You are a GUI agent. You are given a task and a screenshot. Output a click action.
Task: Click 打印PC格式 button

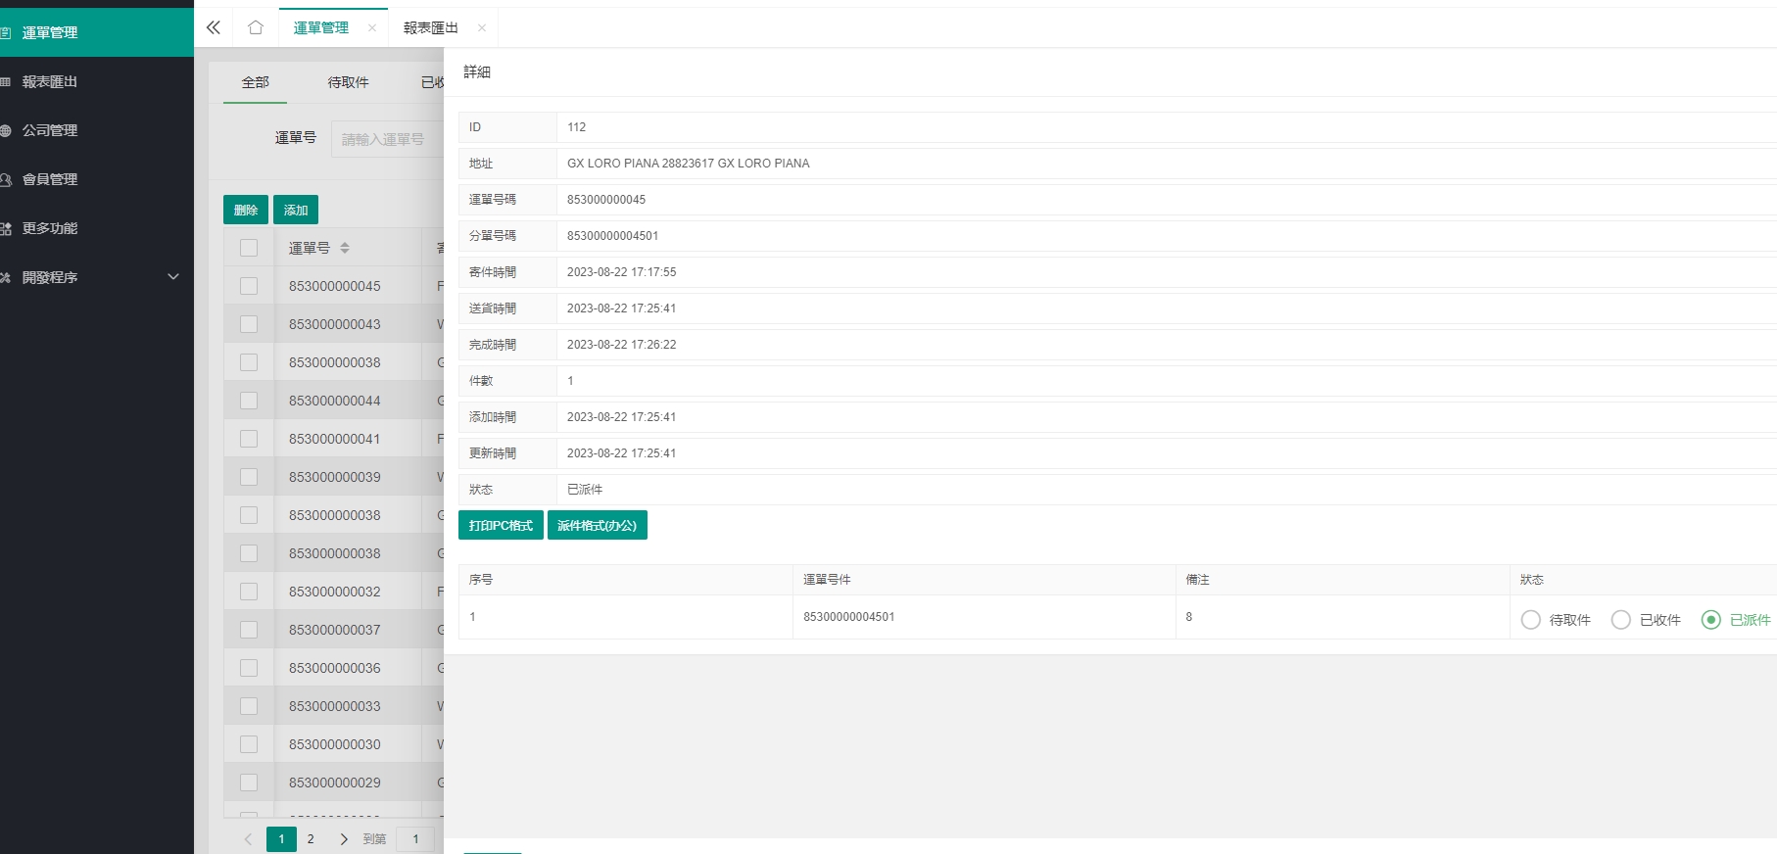tap(501, 525)
